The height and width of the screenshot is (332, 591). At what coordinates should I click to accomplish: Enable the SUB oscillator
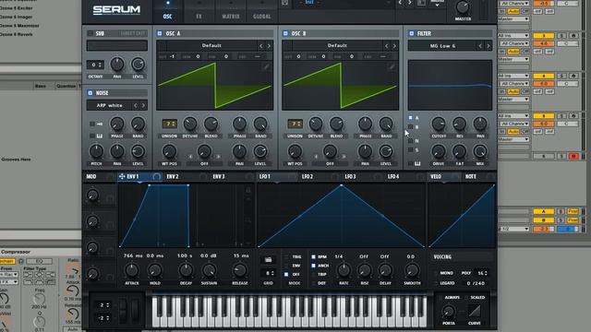[90, 33]
